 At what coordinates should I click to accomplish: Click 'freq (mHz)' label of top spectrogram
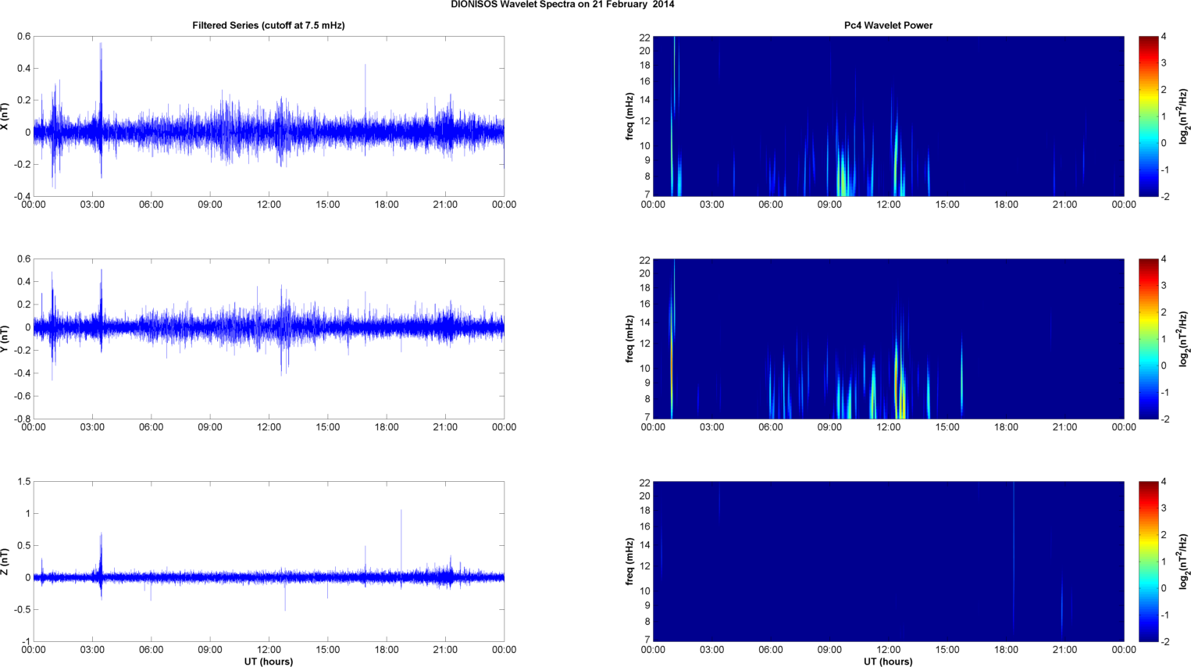[629, 116]
